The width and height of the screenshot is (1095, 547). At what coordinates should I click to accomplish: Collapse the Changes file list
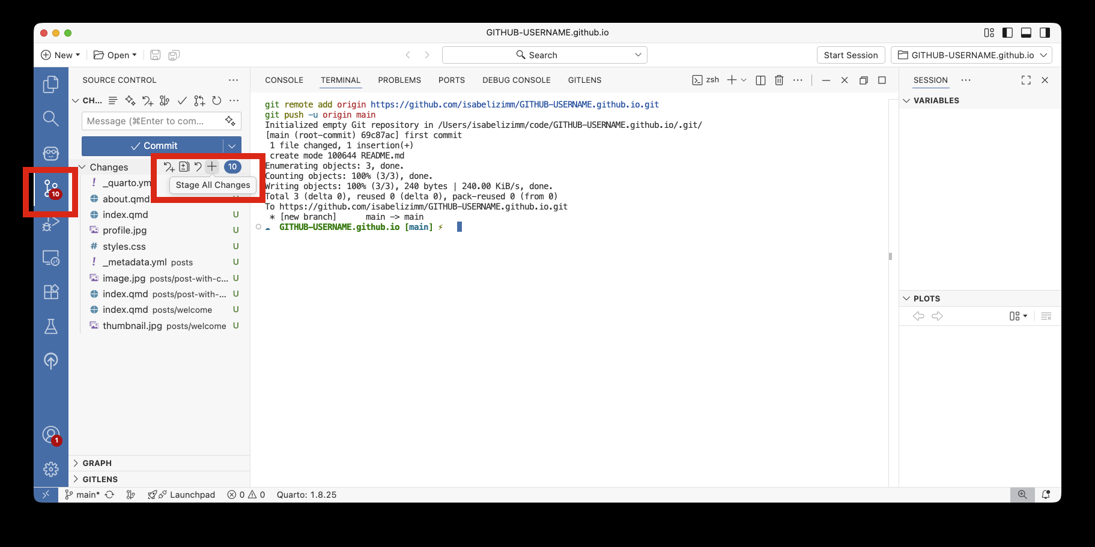83,168
